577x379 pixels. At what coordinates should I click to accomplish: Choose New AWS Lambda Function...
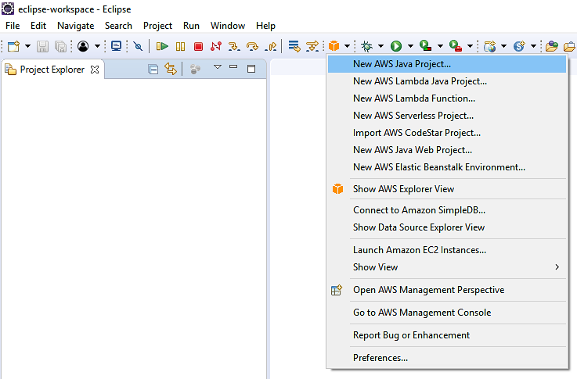pyautogui.click(x=447, y=98)
